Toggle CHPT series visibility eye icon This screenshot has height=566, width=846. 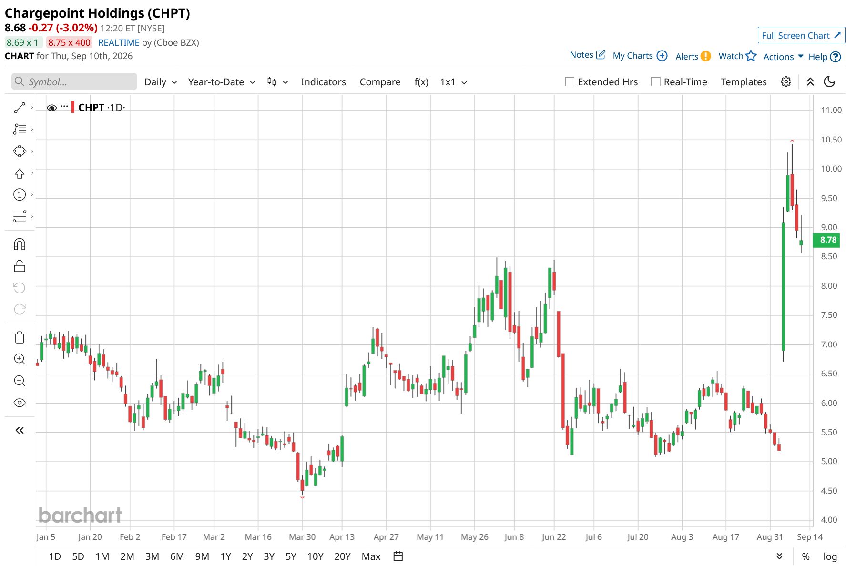click(51, 108)
